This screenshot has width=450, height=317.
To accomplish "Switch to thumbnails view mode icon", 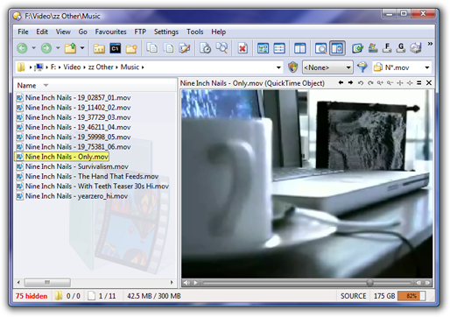I will (263, 48).
